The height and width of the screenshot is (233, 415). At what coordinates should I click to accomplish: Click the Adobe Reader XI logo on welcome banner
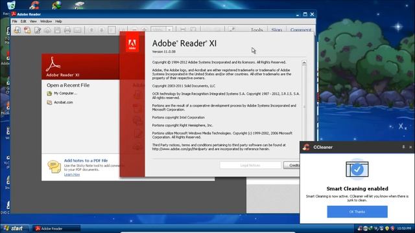[53, 64]
